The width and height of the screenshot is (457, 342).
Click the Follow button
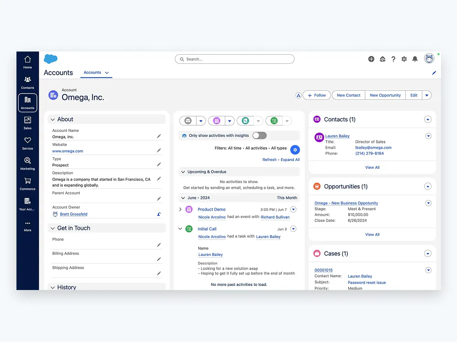click(x=317, y=95)
